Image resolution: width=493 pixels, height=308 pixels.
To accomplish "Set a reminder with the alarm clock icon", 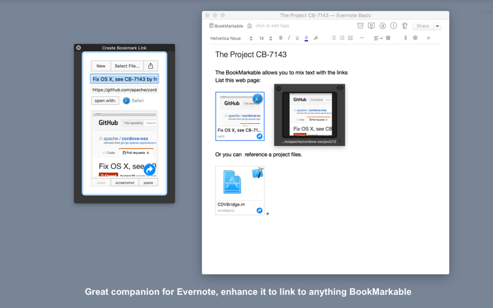I will point(361,26).
